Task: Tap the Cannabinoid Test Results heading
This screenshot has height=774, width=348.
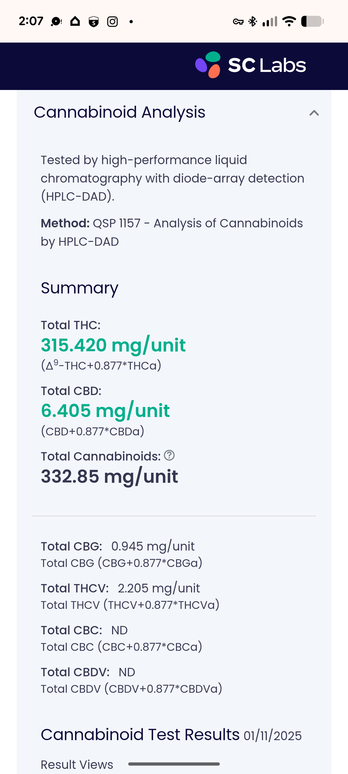Action: [140, 735]
